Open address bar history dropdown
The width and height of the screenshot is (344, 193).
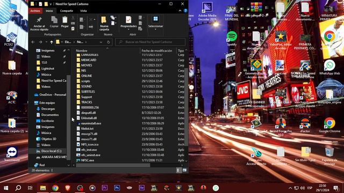[101, 42]
